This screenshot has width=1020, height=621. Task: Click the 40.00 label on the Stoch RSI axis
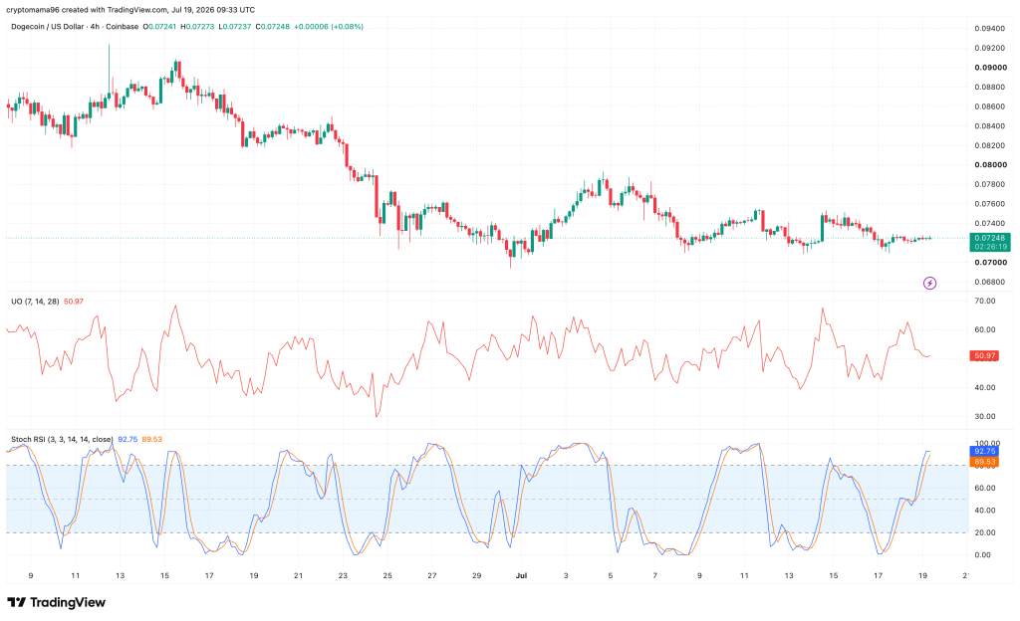[985, 511]
